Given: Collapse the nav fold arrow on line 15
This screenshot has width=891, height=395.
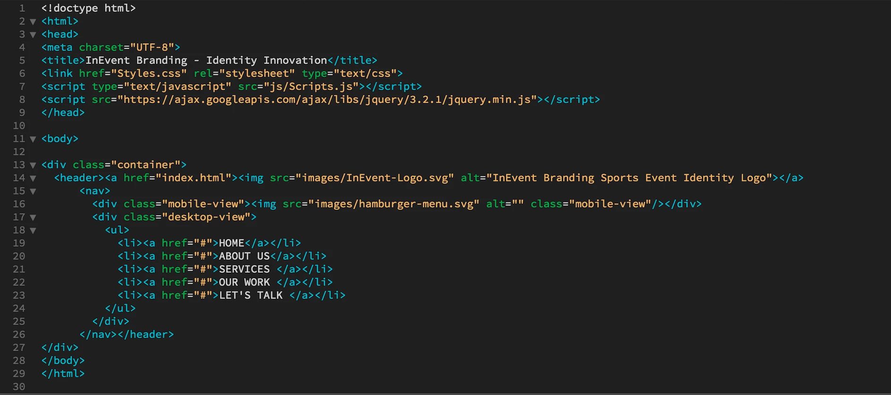Looking at the screenshot, I should 33,191.
